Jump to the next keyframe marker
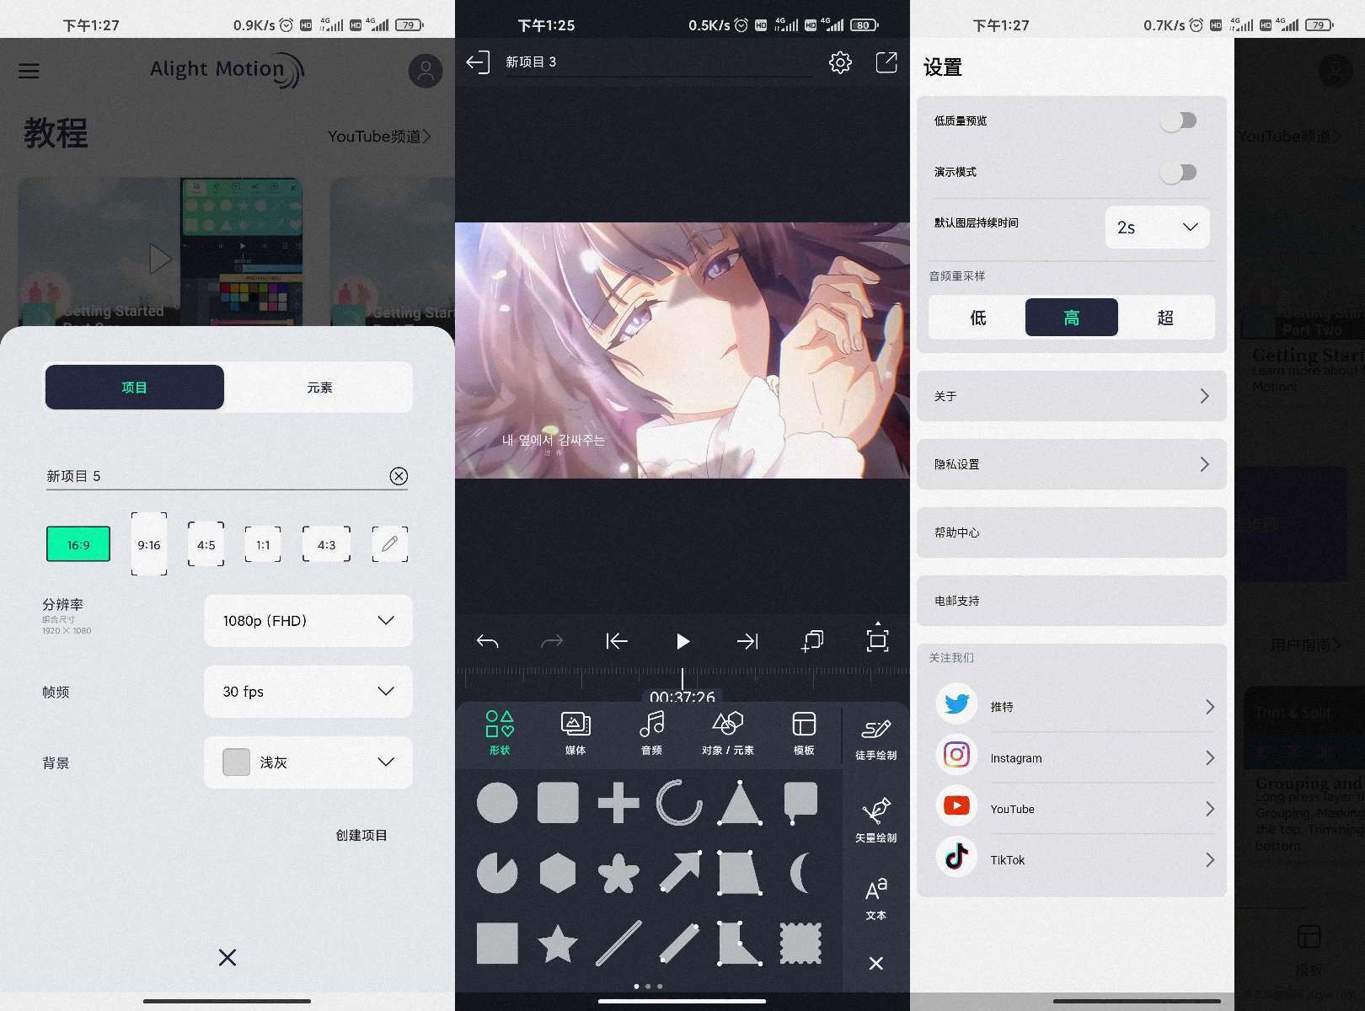 coord(747,641)
